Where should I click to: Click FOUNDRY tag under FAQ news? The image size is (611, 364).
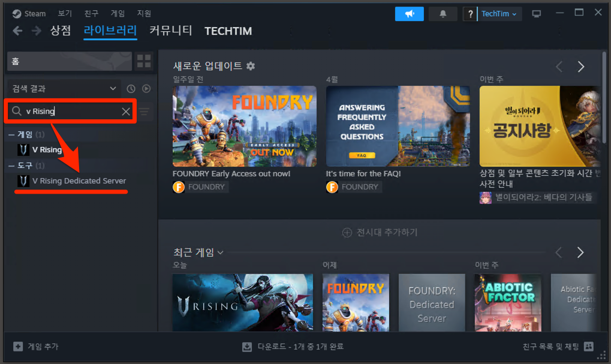click(354, 187)
